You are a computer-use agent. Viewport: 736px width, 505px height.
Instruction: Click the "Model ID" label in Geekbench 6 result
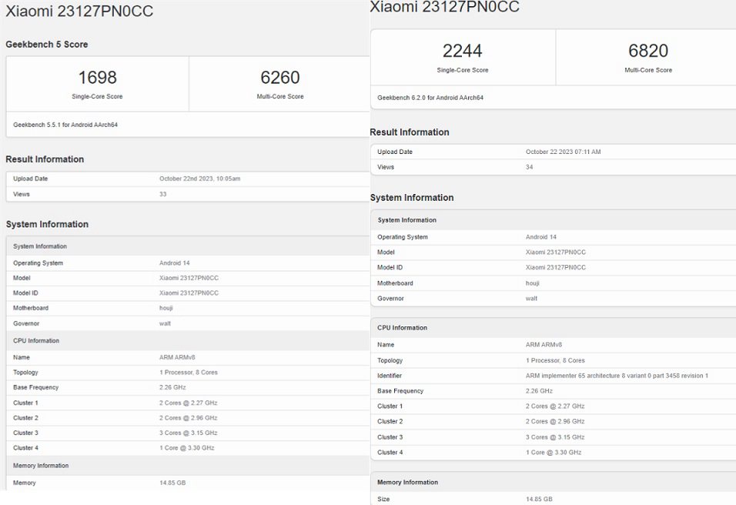(390, 268)
